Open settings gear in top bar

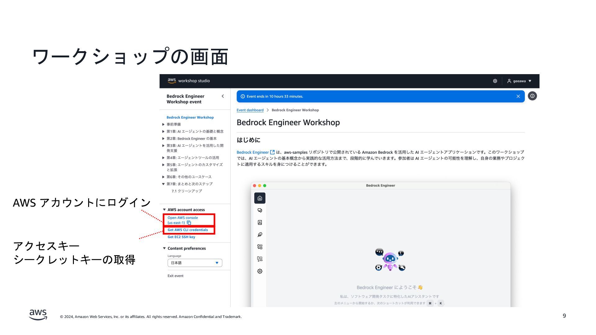[x=495, y=81]
